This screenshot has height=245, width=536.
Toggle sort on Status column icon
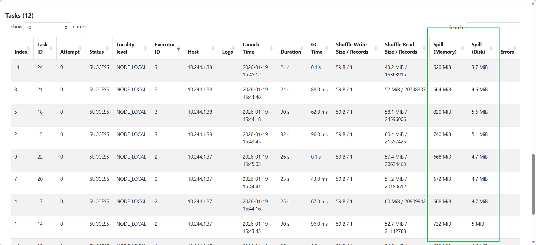(107, 48)
